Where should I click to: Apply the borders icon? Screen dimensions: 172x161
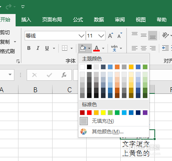(64, 48)
